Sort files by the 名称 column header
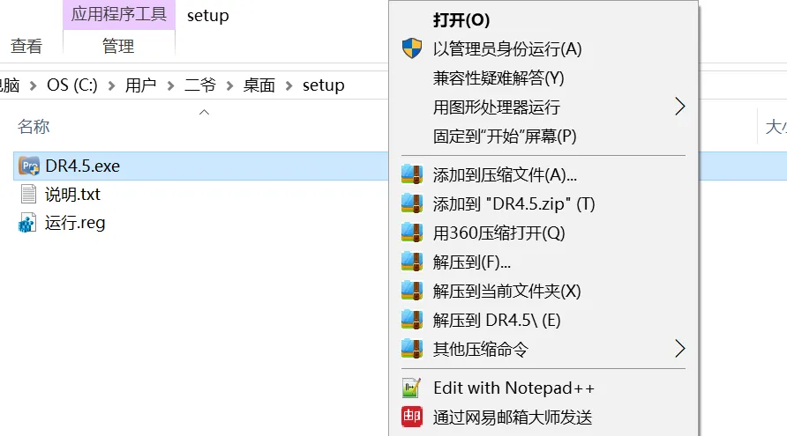Viewport: 787px width, 436px height. tap(34, 127)
